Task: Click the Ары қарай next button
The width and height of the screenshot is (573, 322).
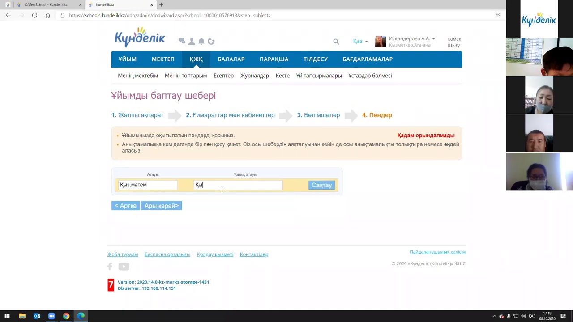Action: 162,206
